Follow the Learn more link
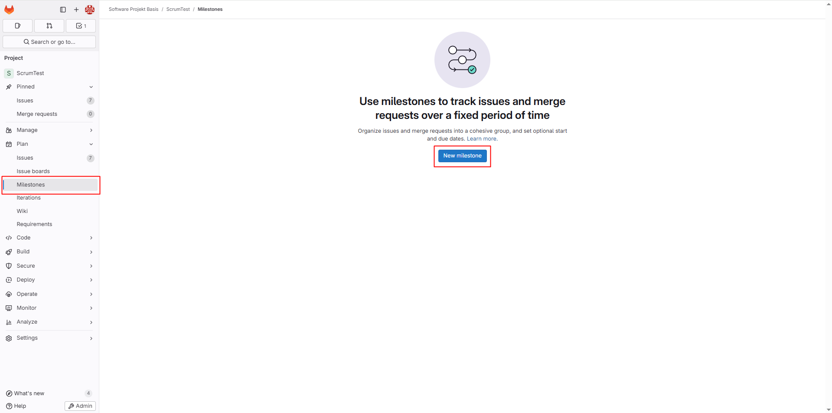Viewport: 832px width, 413px height. [481, 139]
